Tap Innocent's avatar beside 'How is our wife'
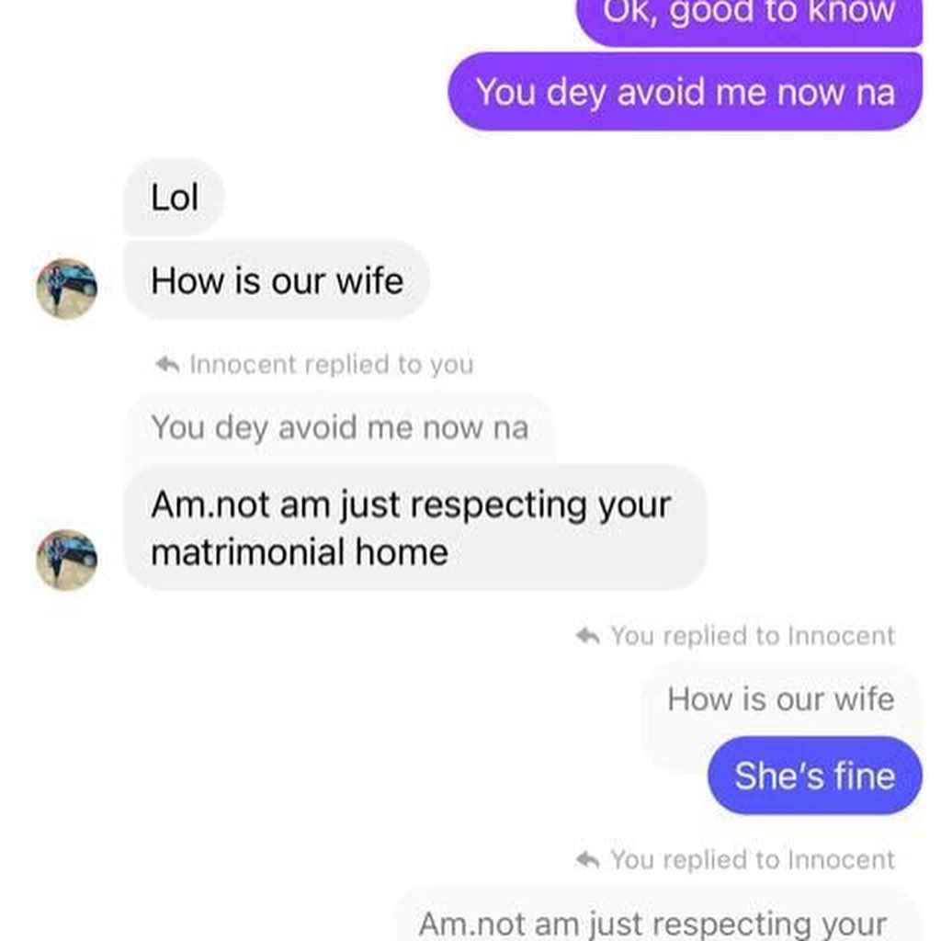Image resolution: width=941 pixels, height=941 pixels. point(66,288)
